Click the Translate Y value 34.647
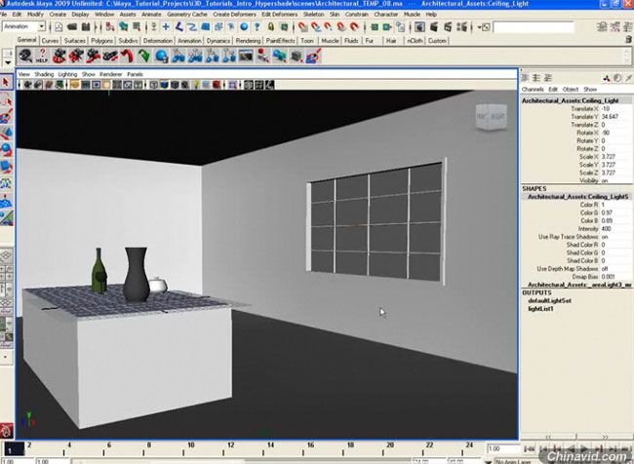 [x=615, y=117]
